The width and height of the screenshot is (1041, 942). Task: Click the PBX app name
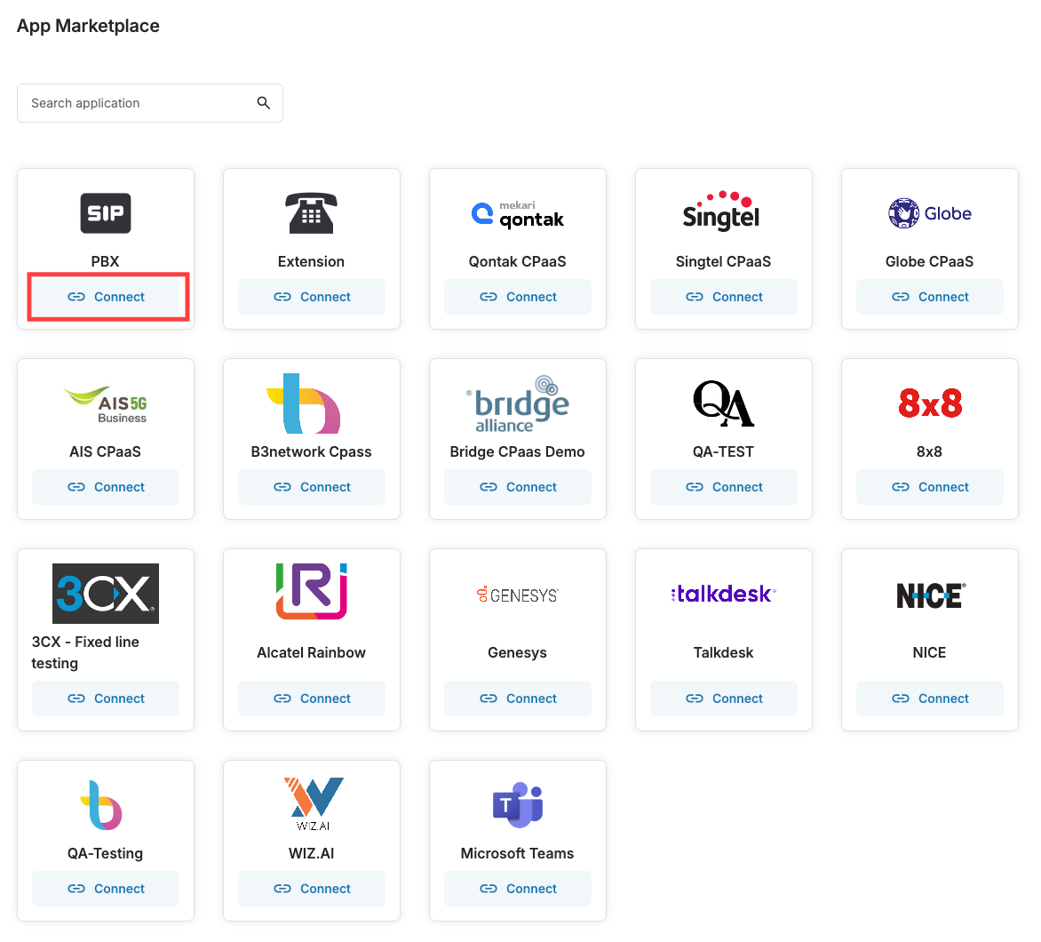[x=106, y=262]
